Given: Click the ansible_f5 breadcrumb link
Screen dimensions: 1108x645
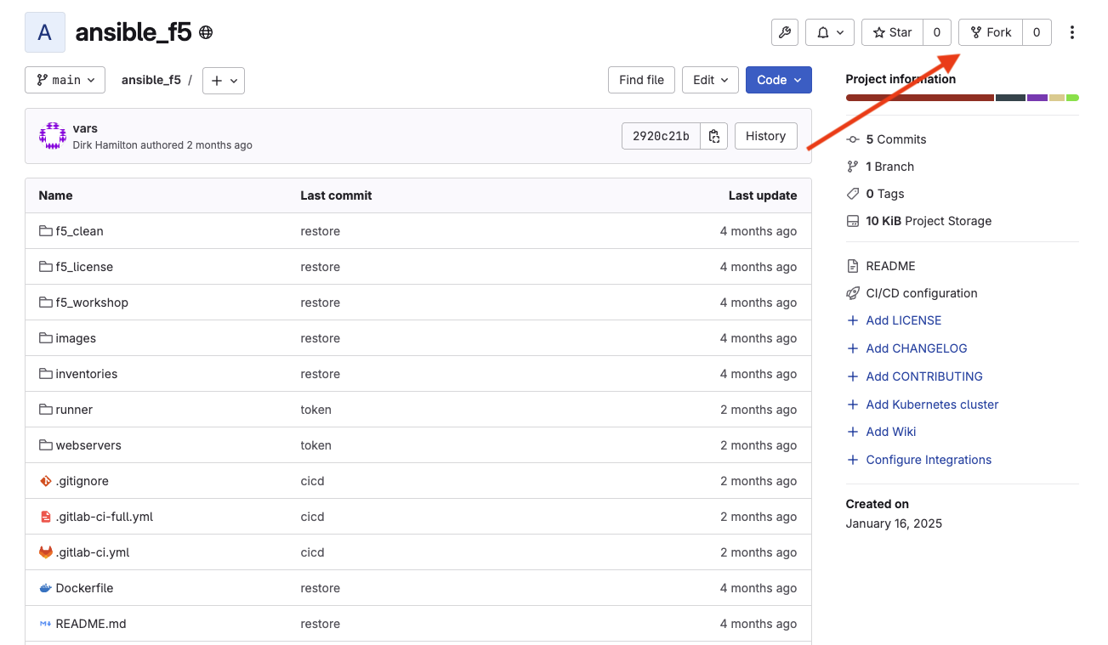Looking at the screenshot, I should (x=151, y=80).
